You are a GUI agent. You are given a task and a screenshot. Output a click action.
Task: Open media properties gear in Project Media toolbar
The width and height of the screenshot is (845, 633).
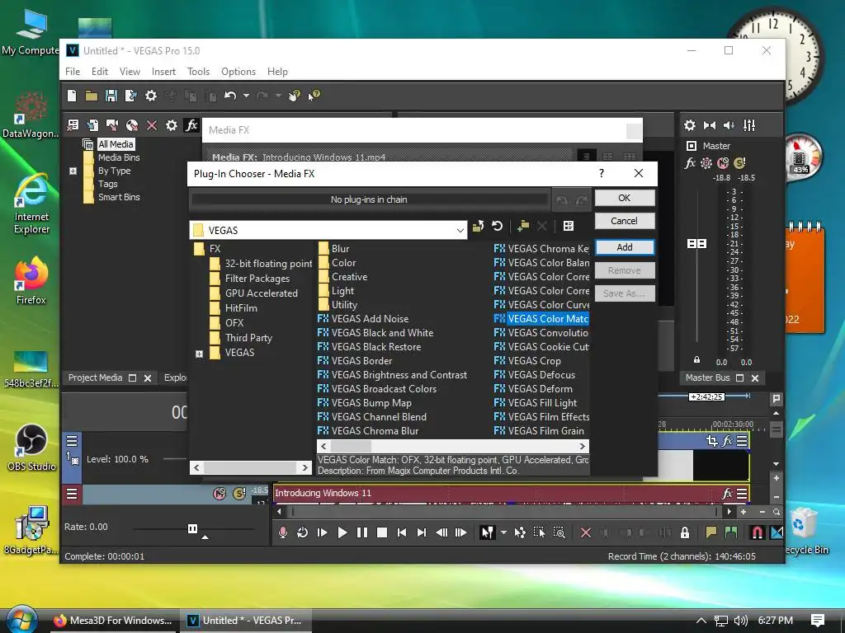point(172,125)
